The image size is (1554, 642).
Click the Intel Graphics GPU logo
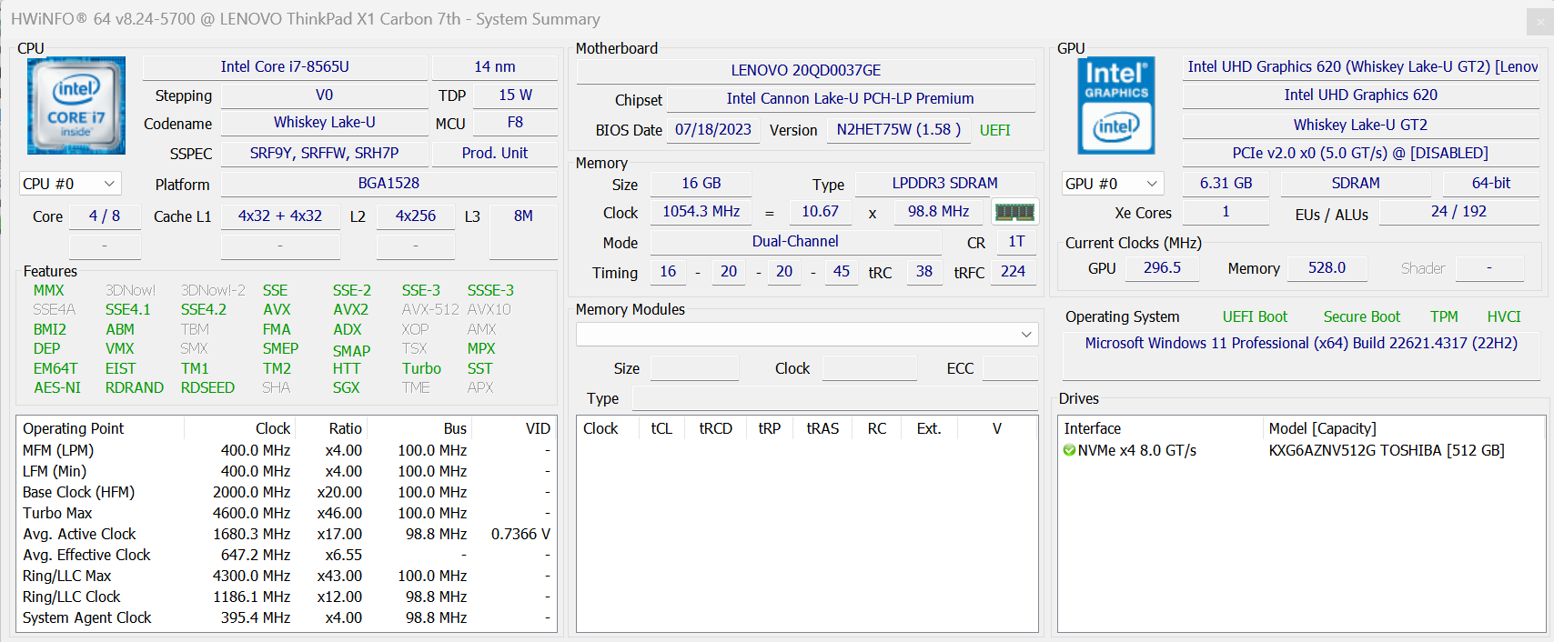click(1116, 105)
